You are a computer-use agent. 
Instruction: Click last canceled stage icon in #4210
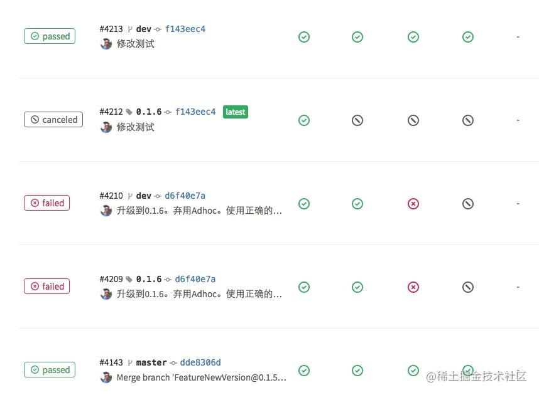(468, 204)
